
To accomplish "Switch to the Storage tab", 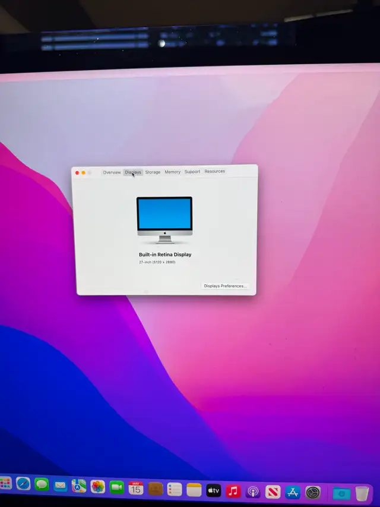I will pos(153,172).
